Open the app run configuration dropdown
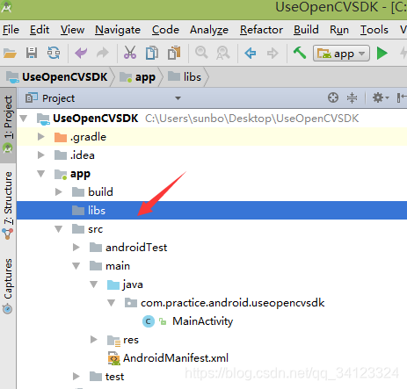407x389 pixels. pos(341,54)
